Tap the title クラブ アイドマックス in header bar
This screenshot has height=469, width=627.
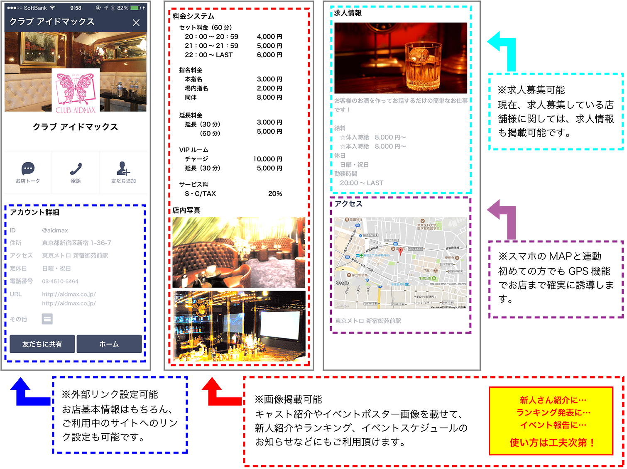click(x=52, y=22)
